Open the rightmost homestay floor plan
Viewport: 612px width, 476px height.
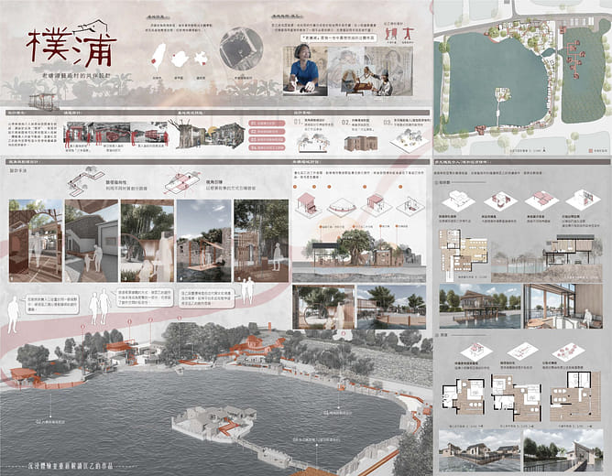(575, 396)
